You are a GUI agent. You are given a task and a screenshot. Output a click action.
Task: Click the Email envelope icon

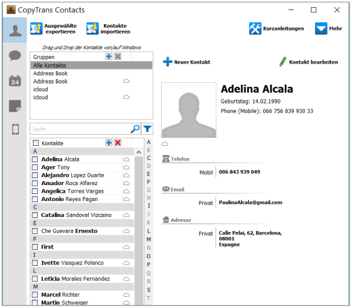point(166,189)
